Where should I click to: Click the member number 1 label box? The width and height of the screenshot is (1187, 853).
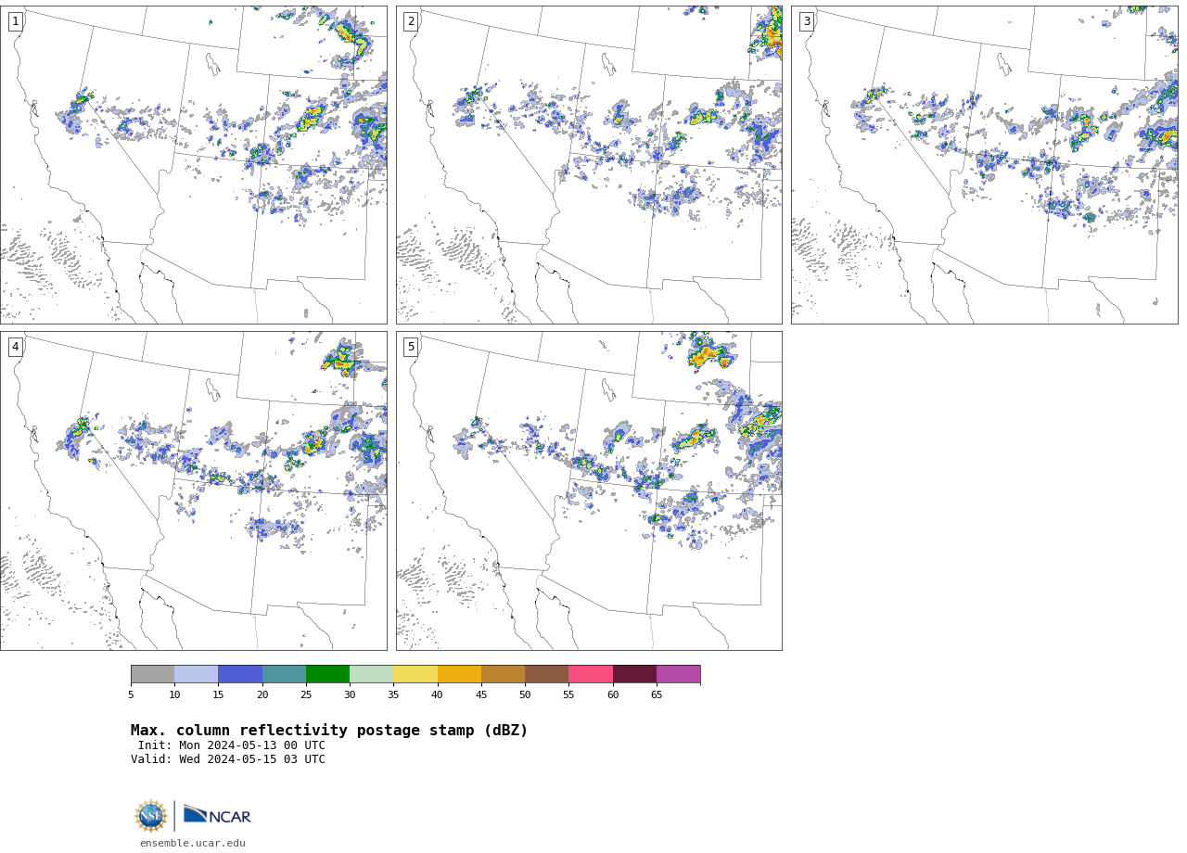click(x=16, y=21)
